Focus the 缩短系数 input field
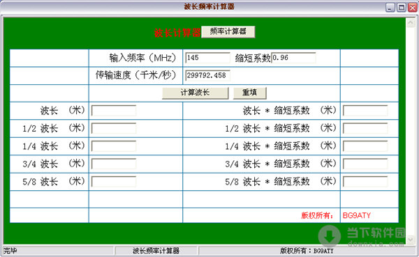 (x=293, y=58)
